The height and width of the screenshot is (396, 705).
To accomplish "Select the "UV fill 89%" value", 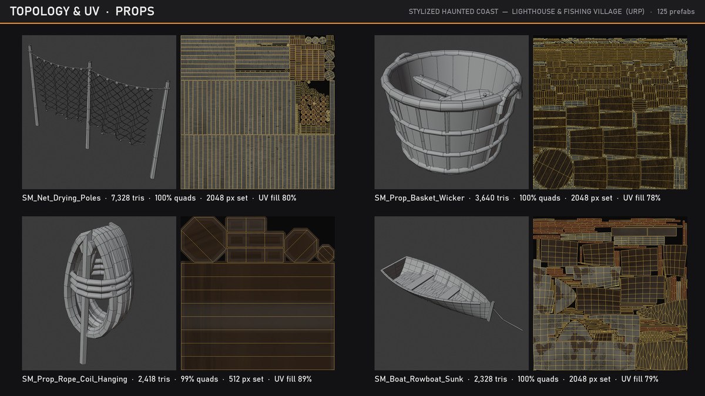I will pos(293,380).
